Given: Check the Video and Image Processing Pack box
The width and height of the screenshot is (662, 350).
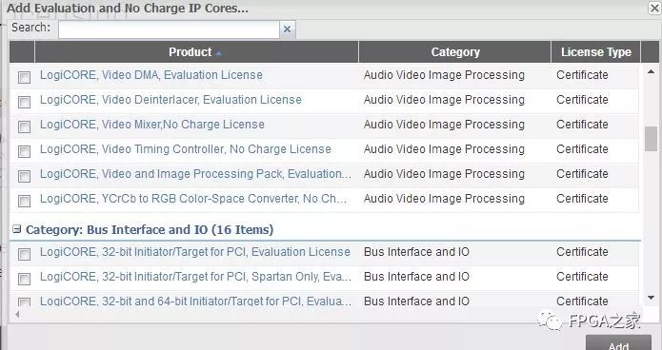Looking at the screenshot, I should pyautogui.click(x=24, y=176).
